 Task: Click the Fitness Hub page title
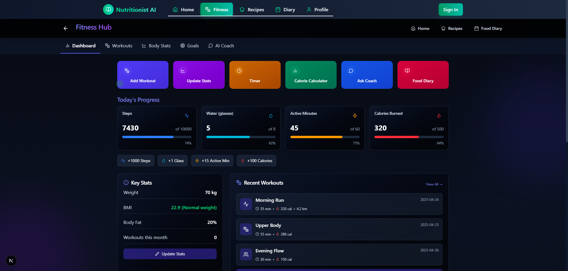coord(94,27)
